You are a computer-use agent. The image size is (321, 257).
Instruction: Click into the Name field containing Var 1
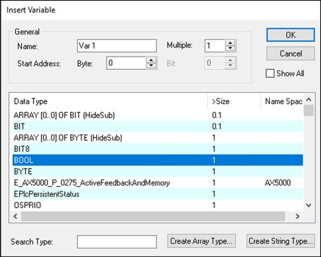[x=117, y=46]
